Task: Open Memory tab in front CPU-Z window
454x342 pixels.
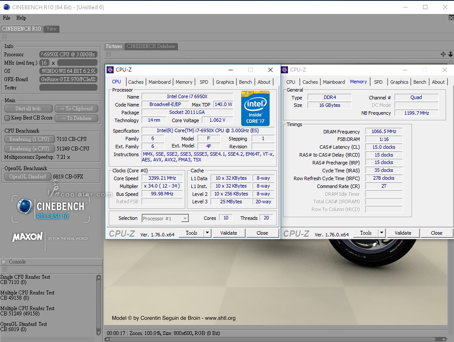Action: [184, 82]
